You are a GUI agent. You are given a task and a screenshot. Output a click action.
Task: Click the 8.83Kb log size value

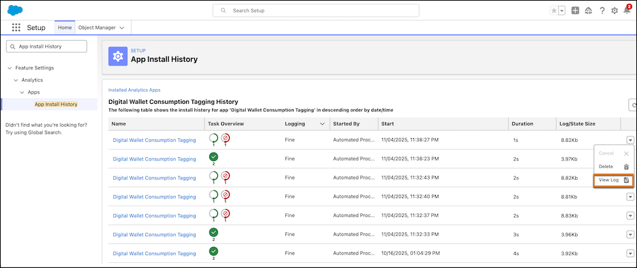click(569, 216)
